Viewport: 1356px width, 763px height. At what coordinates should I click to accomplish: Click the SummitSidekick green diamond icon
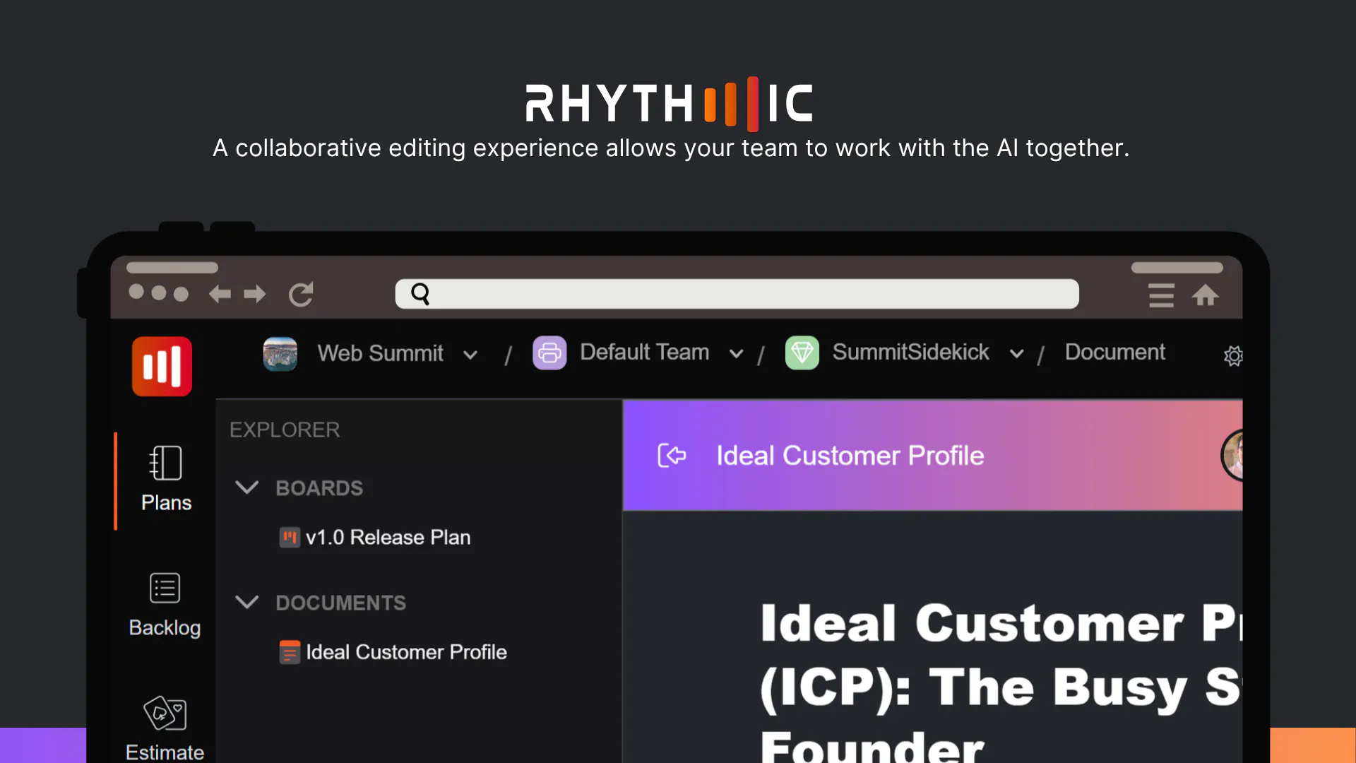(x=802, y=353)
